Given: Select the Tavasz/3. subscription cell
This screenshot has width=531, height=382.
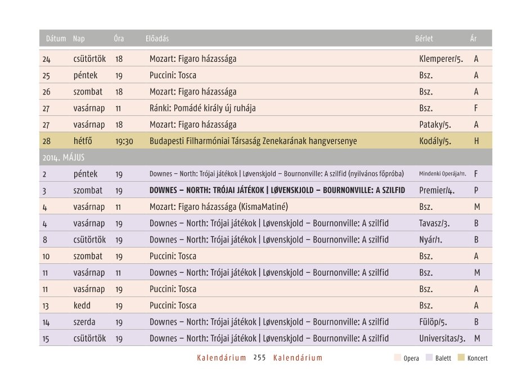Looking at the screenshot, I should coord(434,223).
